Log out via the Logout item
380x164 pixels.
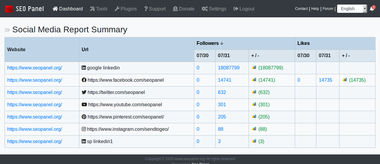244,9
